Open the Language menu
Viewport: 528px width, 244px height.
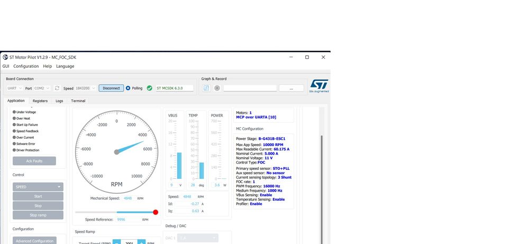tap(65, 66)
